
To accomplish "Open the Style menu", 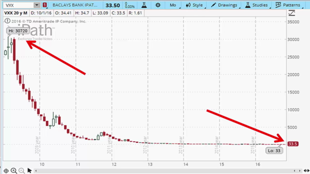I will pyautogui.click(x=194, y=5).
